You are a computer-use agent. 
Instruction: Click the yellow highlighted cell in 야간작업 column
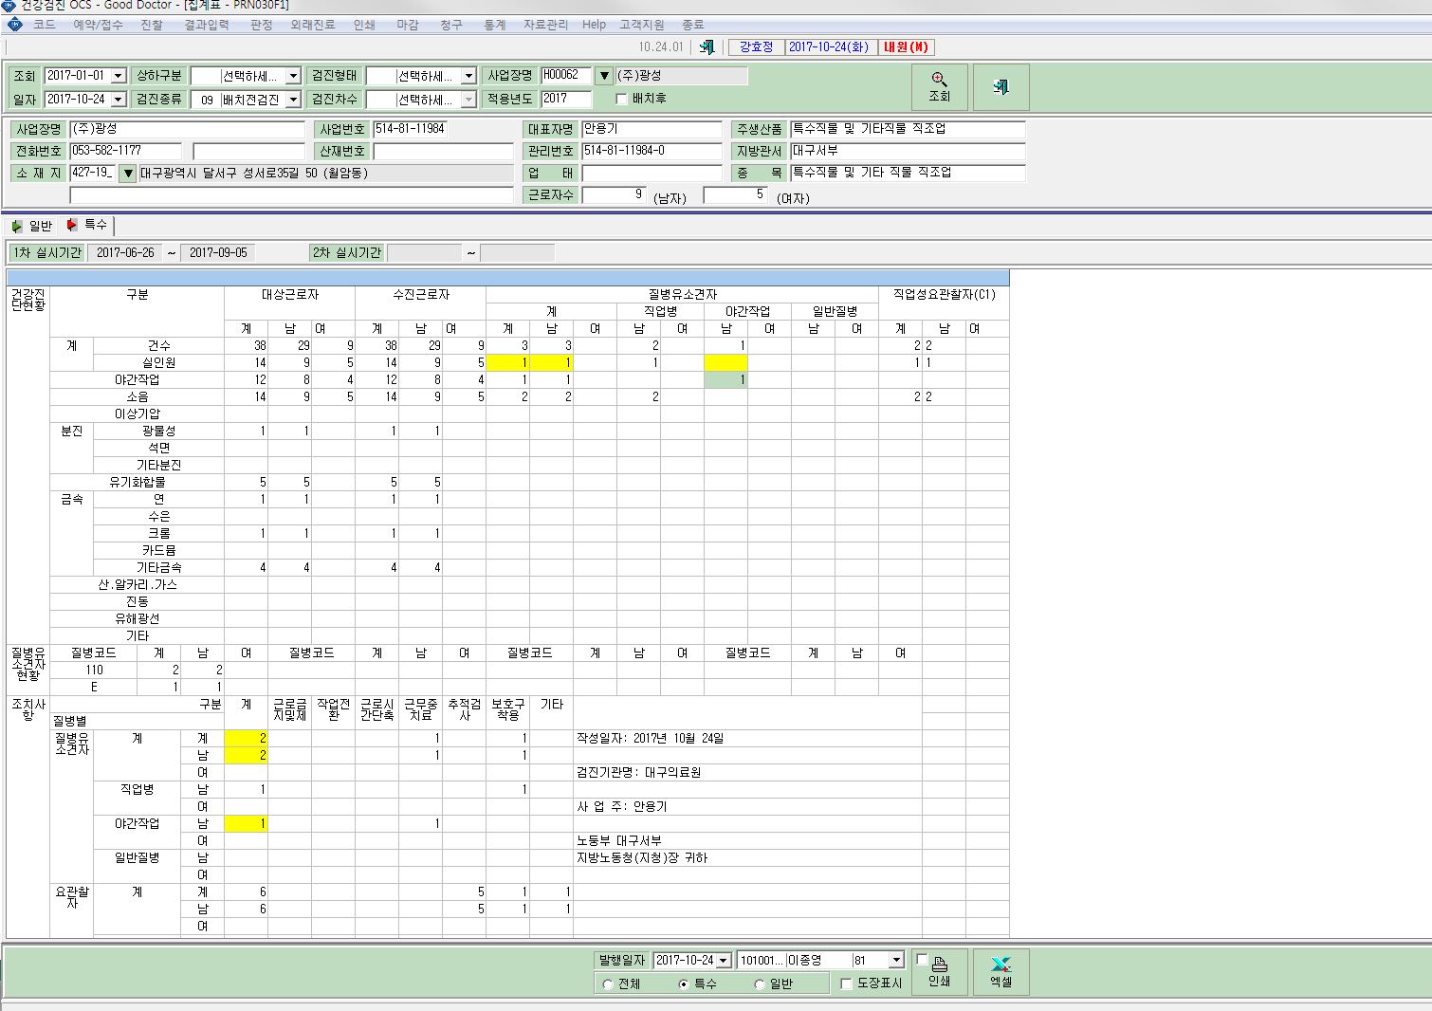[x=725, y=362]
